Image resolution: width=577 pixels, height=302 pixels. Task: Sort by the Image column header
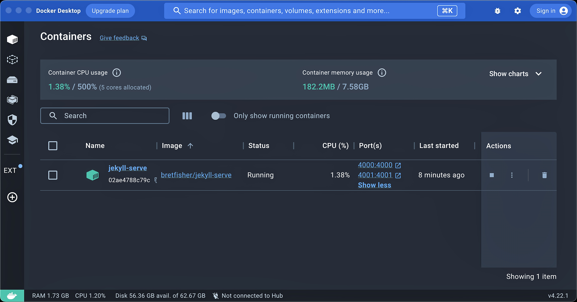[x=172, y=146]
